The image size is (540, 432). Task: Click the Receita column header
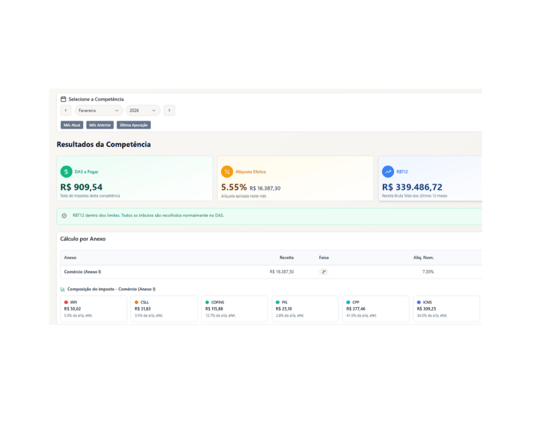287,258
